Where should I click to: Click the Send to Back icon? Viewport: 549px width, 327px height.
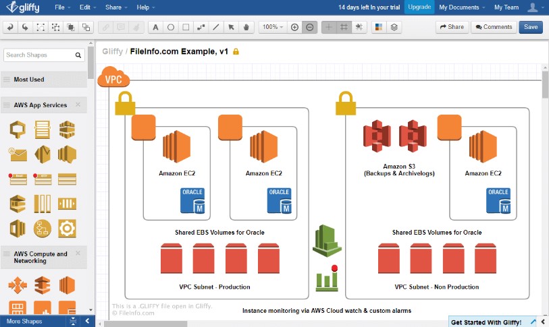(x=86, y=27)
